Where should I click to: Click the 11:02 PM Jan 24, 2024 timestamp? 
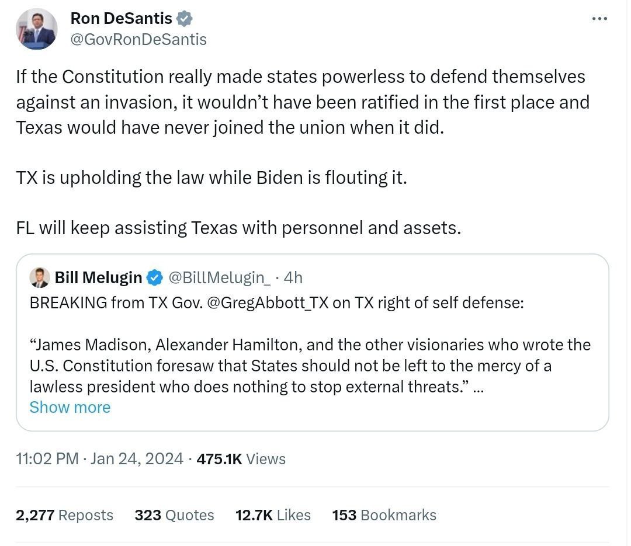99,459
